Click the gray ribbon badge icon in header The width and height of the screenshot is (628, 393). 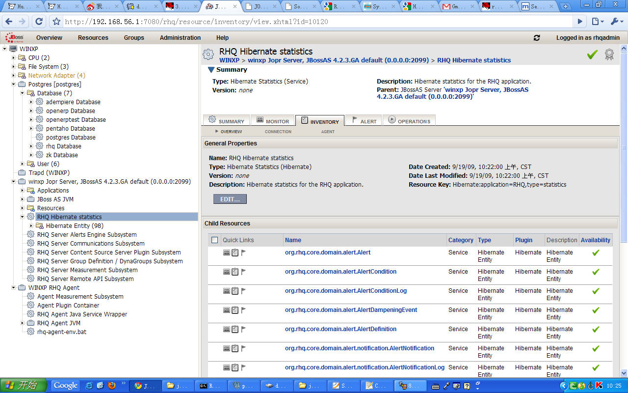click(609, 55)
